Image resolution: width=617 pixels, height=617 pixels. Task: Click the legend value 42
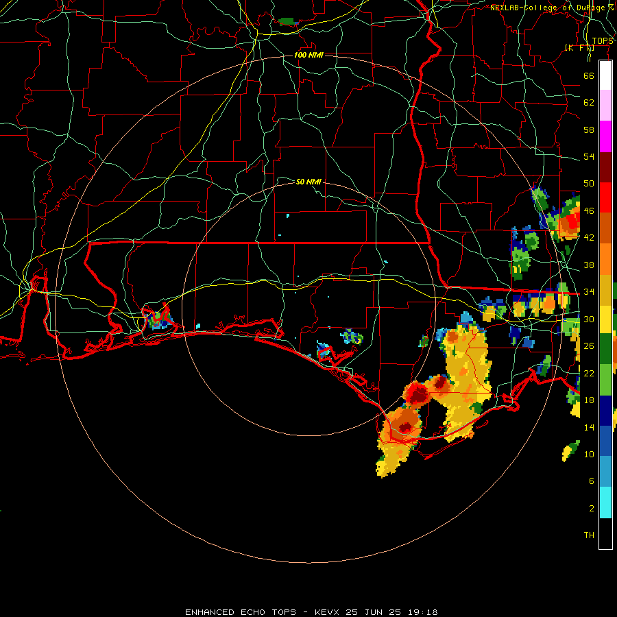pyautogui.click(x=589, y=238)
